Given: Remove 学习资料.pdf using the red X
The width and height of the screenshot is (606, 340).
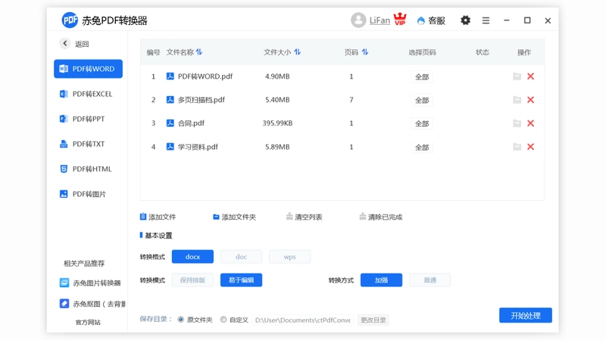Looking at the screenshot, I should (x=531, y=147).
